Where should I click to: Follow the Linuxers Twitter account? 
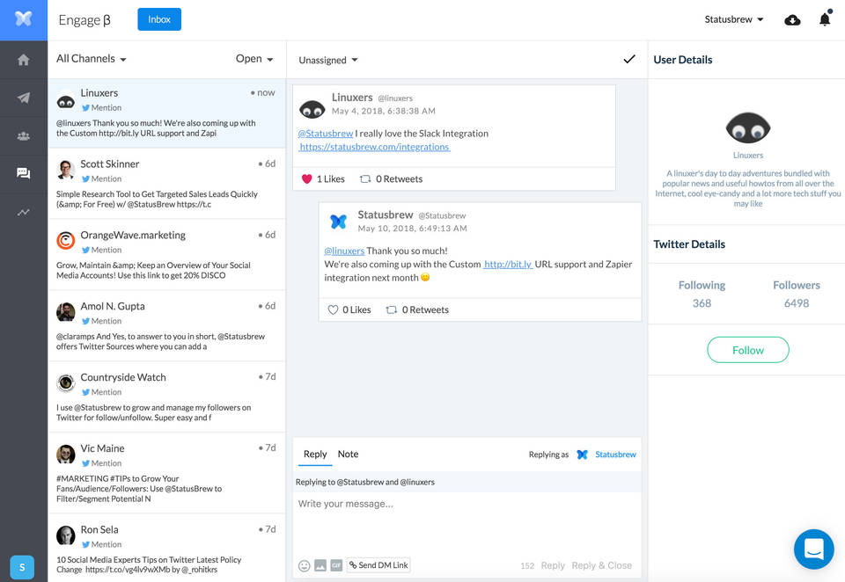[747, 350]
